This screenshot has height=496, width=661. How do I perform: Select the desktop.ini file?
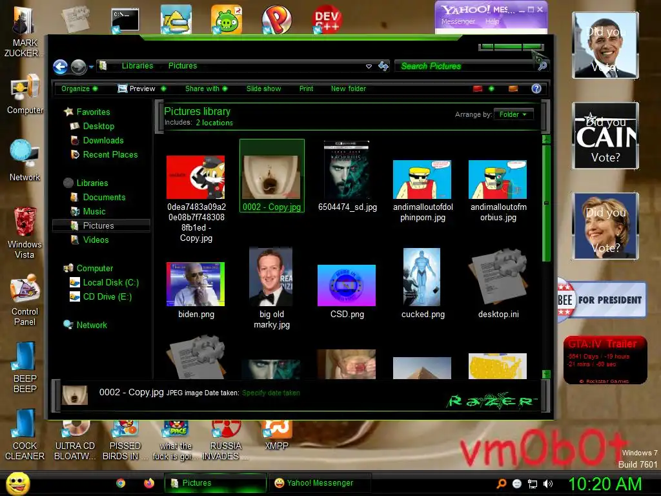click(x=498, y=284)
